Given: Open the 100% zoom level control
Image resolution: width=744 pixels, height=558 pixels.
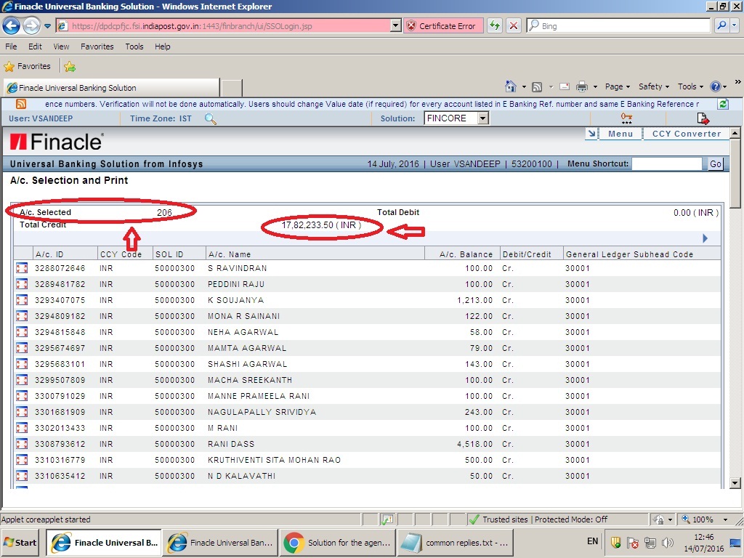Looking at the screenshot, I should click(x=703, y=519).
